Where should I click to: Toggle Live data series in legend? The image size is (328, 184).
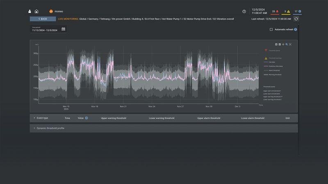pyautogui.click(x=269, y=62)
